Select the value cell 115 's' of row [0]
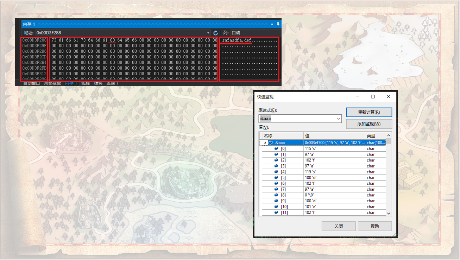The height and width of the screenshot is (260, 460). (x=334, y=148)
